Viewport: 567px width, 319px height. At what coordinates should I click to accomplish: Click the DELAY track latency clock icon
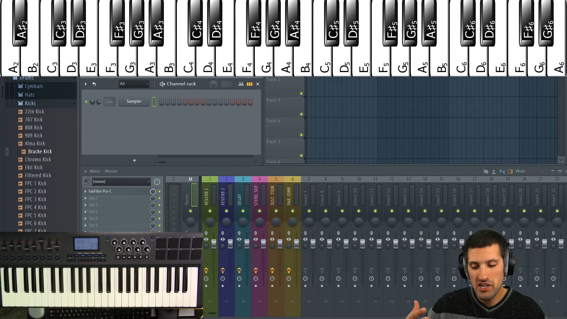coord(239,279)
